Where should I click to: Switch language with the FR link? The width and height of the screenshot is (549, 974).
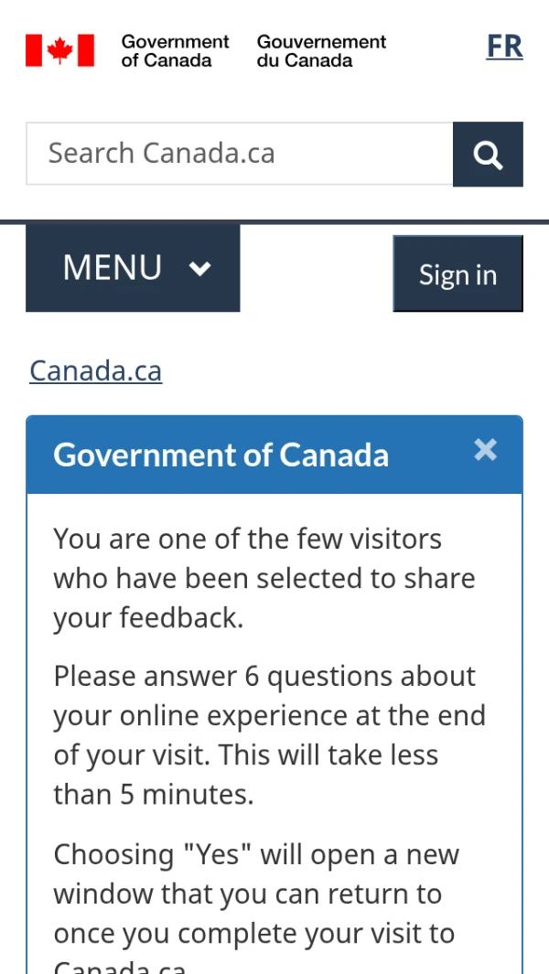[504, 47]
